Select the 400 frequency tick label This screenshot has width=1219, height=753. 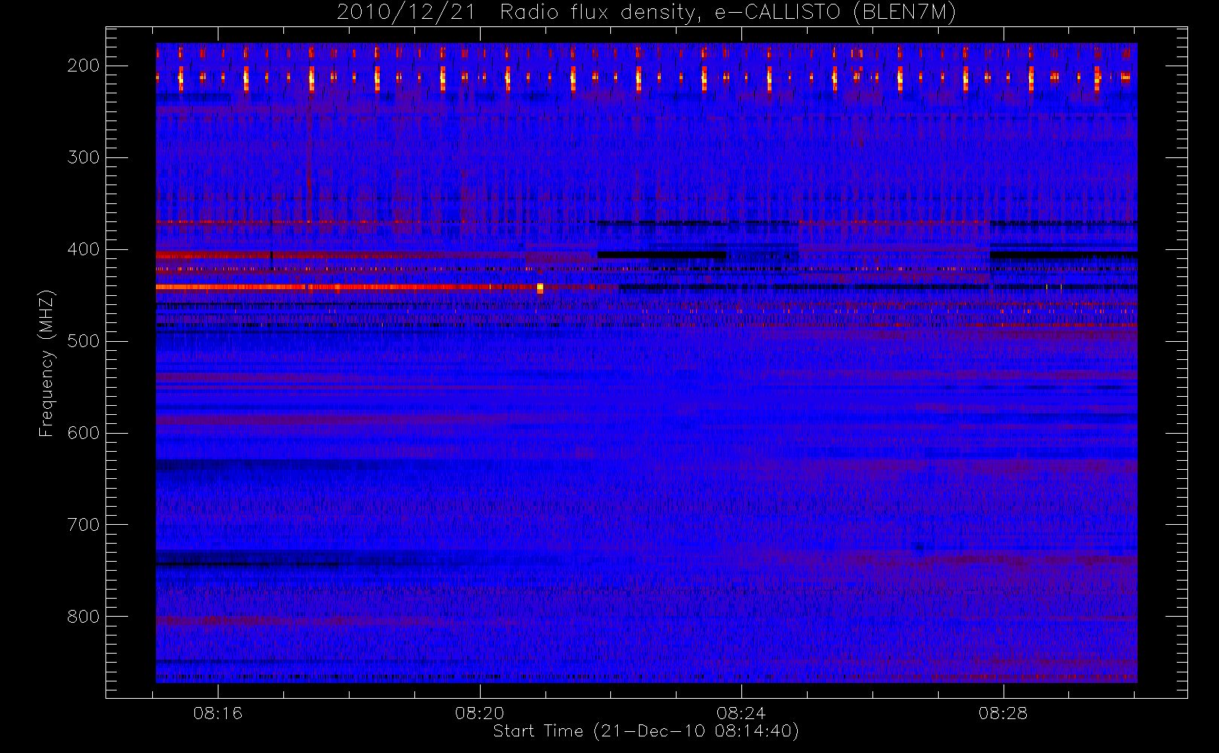84,249
